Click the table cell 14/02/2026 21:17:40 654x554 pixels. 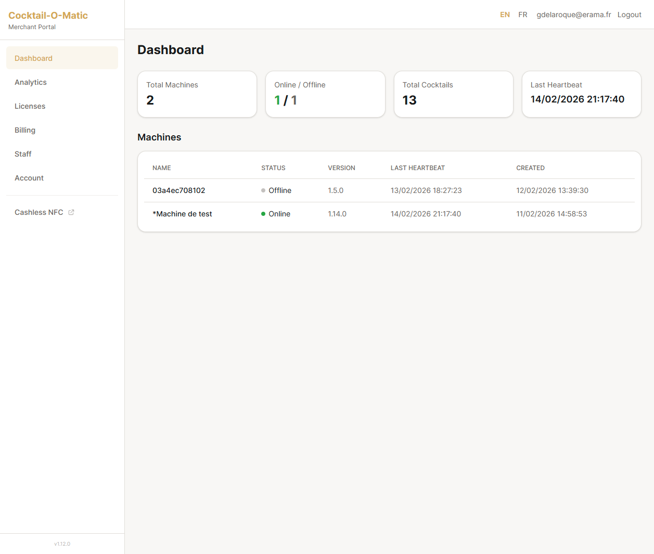(x=426, y=214)
